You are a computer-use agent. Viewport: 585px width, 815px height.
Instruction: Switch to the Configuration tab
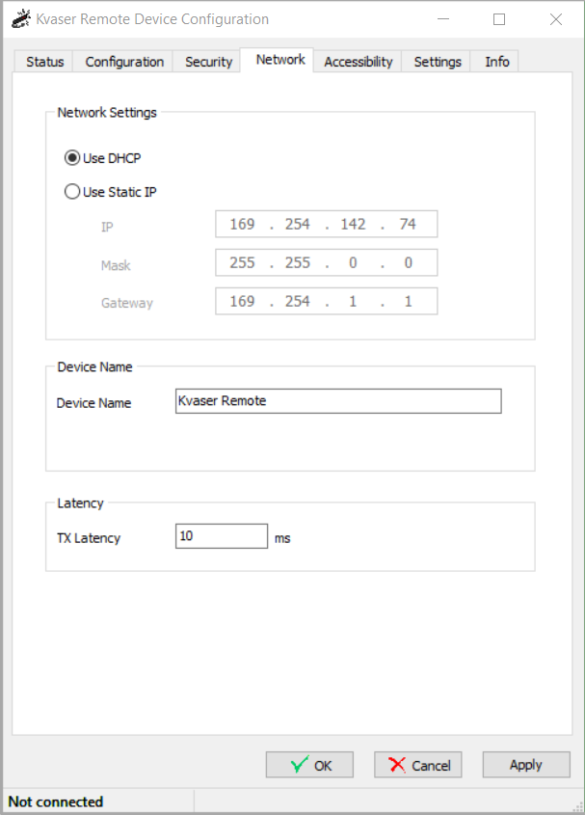pyautogui.click(x=124, y=62)
